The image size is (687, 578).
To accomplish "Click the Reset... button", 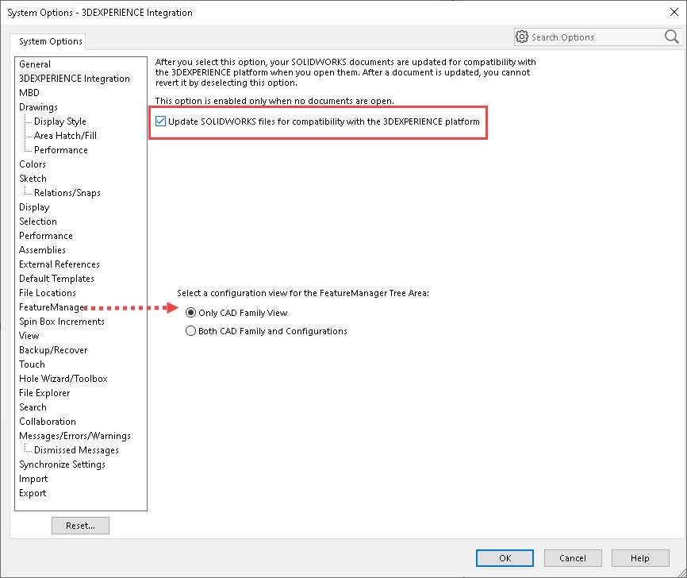I will pos(80,526).
